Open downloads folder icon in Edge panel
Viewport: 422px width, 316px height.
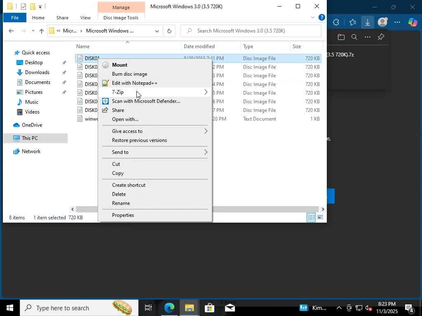[x=341, y=37]
